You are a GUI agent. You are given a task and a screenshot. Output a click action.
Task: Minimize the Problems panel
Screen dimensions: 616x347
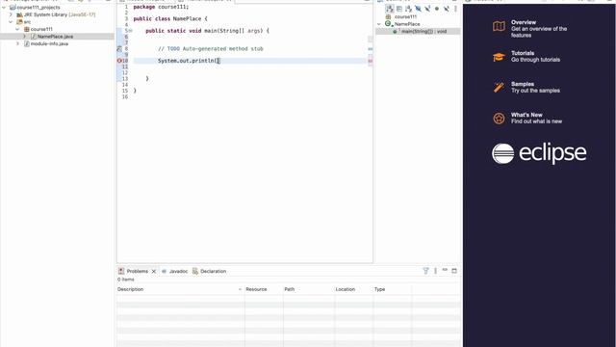tap(445, 270)
